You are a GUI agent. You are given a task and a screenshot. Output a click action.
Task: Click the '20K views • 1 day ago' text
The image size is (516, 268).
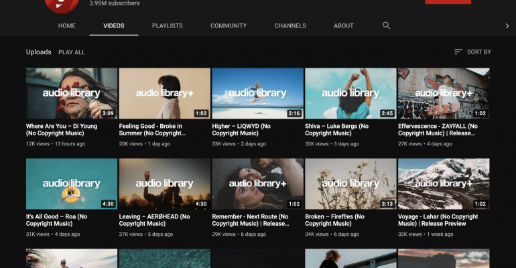[x=145, y=143]
